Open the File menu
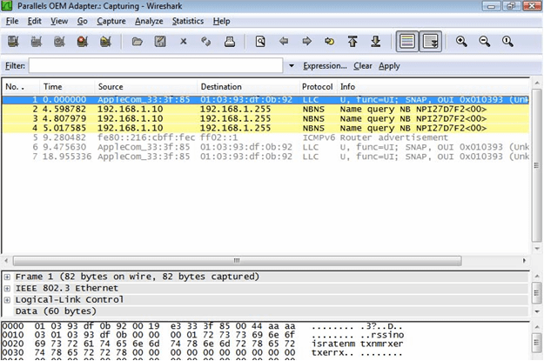The width and height of the screenshot is (544, 361). pos(12,21)
